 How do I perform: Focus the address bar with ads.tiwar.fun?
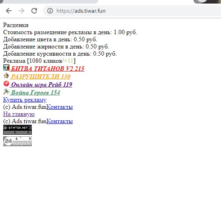point(132,11)
